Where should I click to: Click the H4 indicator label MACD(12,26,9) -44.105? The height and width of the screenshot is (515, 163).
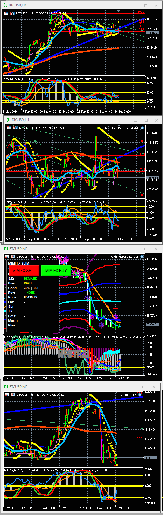point(18,79)
